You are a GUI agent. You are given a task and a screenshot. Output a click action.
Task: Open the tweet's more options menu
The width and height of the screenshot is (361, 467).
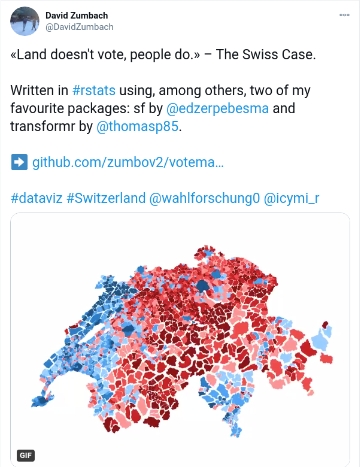pos(344,15)
